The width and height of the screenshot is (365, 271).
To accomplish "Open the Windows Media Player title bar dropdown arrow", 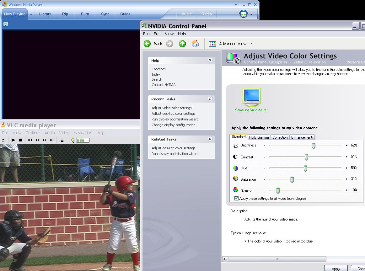I will point(236,5).
